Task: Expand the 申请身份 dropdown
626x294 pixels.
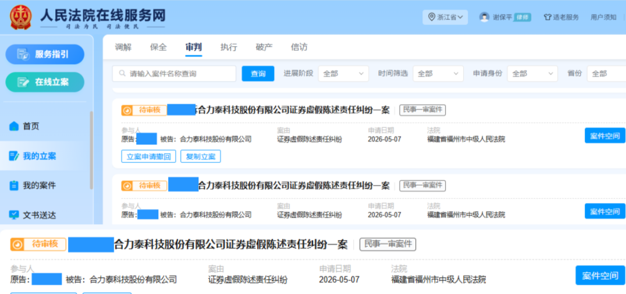Action: point(532,73)
